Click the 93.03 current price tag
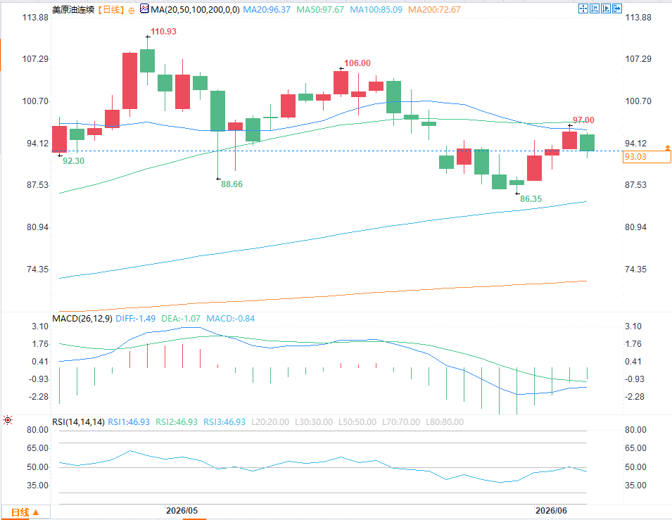 coord(647,157)
